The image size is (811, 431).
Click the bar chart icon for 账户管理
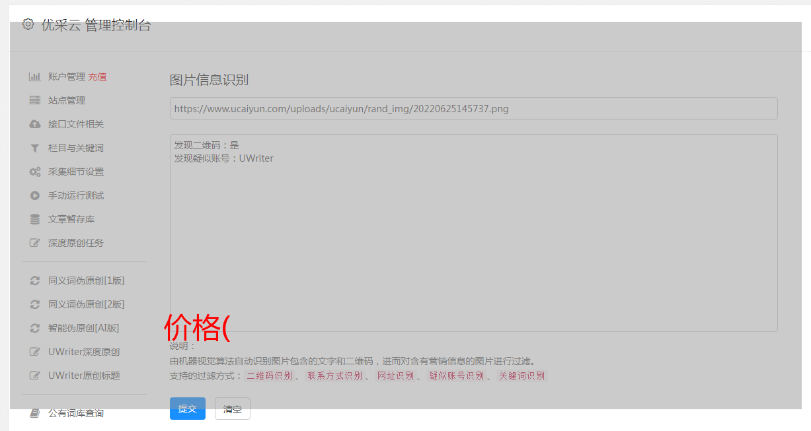click(35, 77)
